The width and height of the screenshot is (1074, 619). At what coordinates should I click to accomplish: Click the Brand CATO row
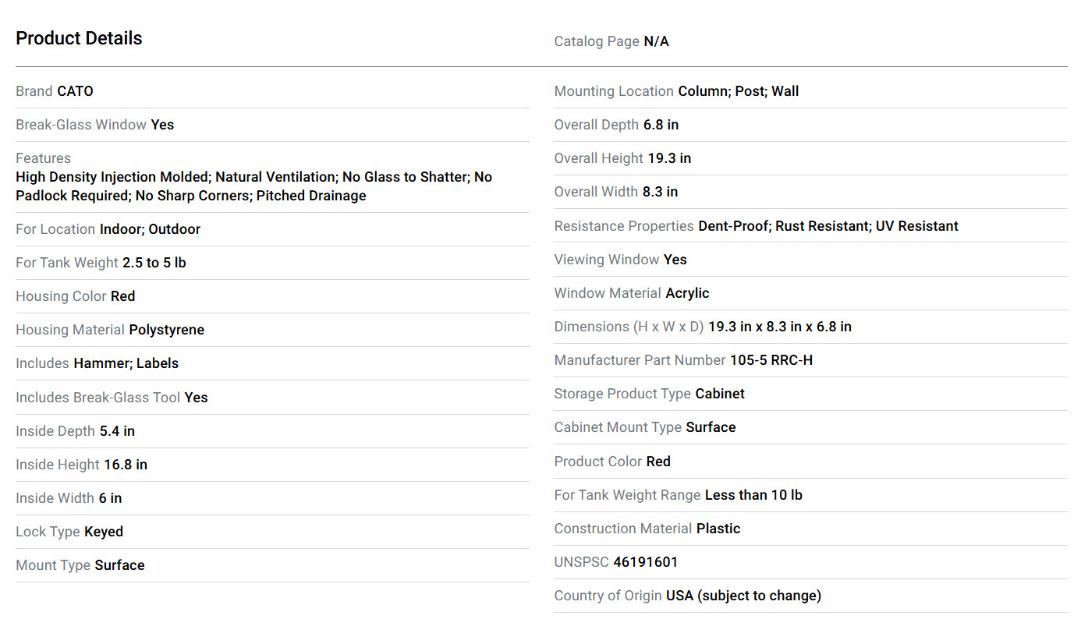[272, 91]
